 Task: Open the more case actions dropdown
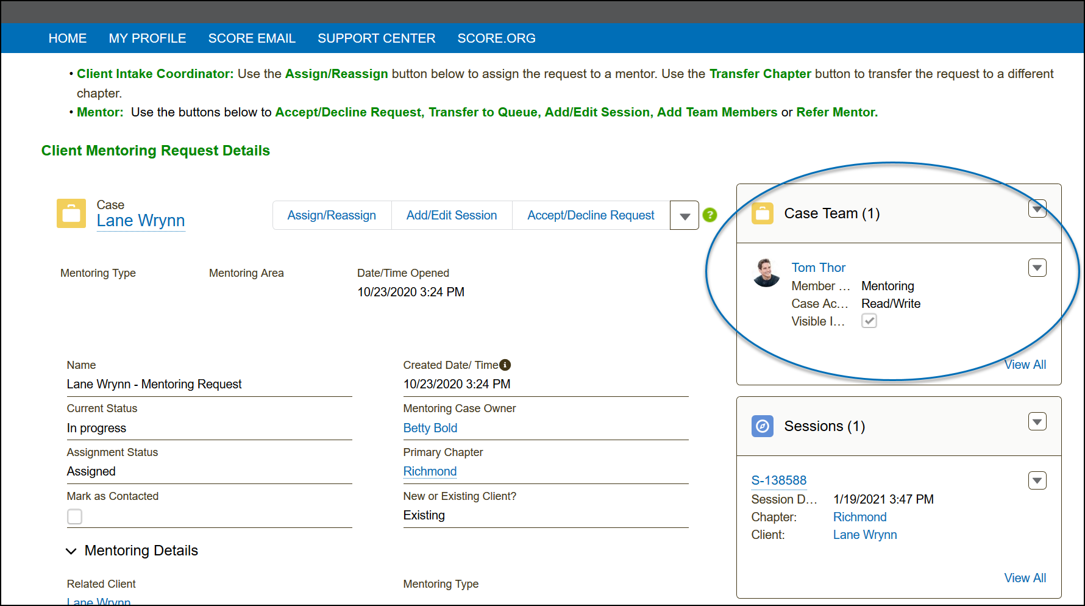[685, 215]
